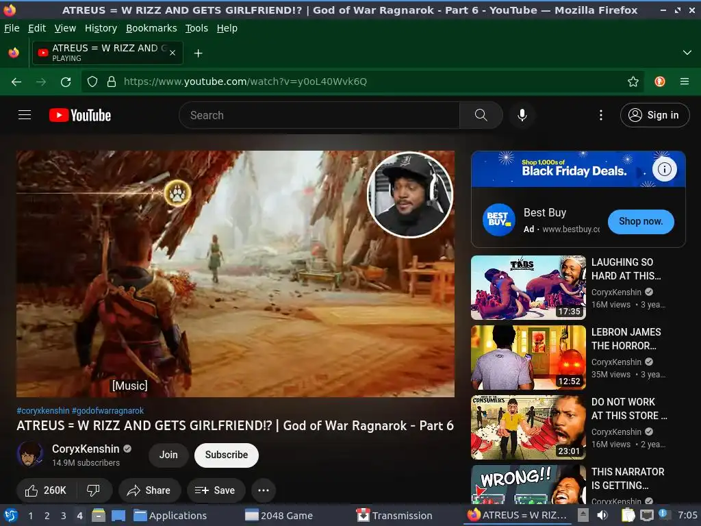Open the File menu

click(x=12, y=28)
